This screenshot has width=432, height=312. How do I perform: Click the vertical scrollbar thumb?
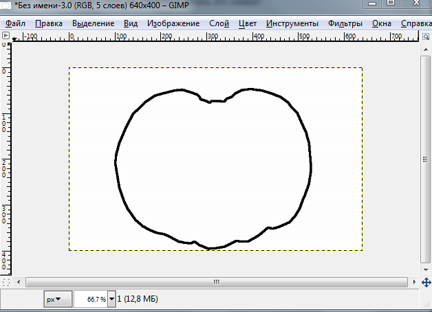point(426,159)
